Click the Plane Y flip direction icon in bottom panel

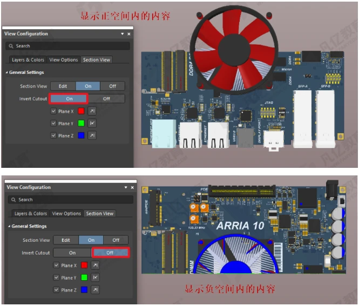tap(95, 277)
